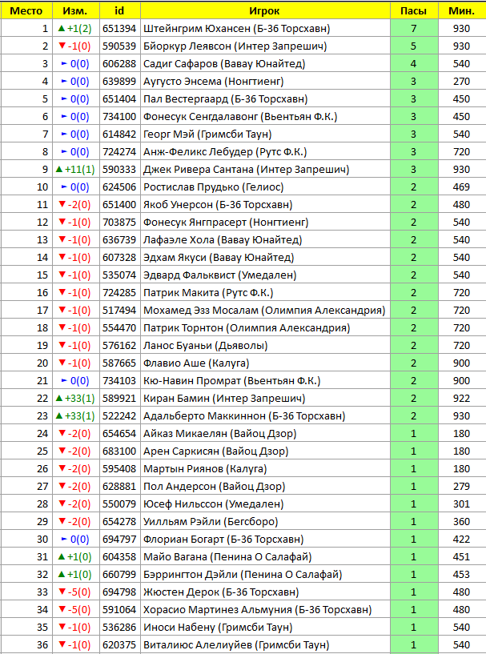Click the passes cell showing 7

point(414,28)
